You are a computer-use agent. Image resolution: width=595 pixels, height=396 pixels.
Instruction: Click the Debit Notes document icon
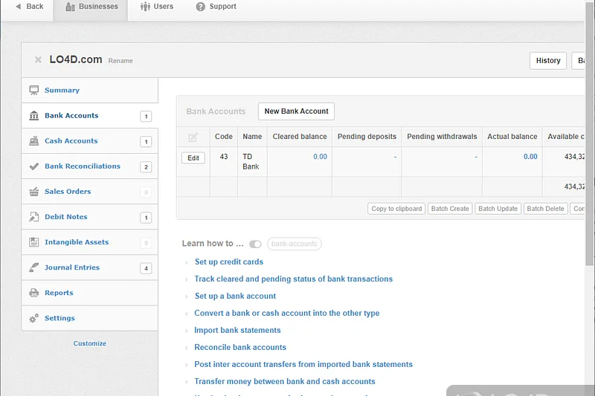pyautogui.click(x=33, y=217)
